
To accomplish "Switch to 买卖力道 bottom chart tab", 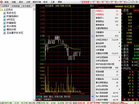I will (x=58, y=97).
